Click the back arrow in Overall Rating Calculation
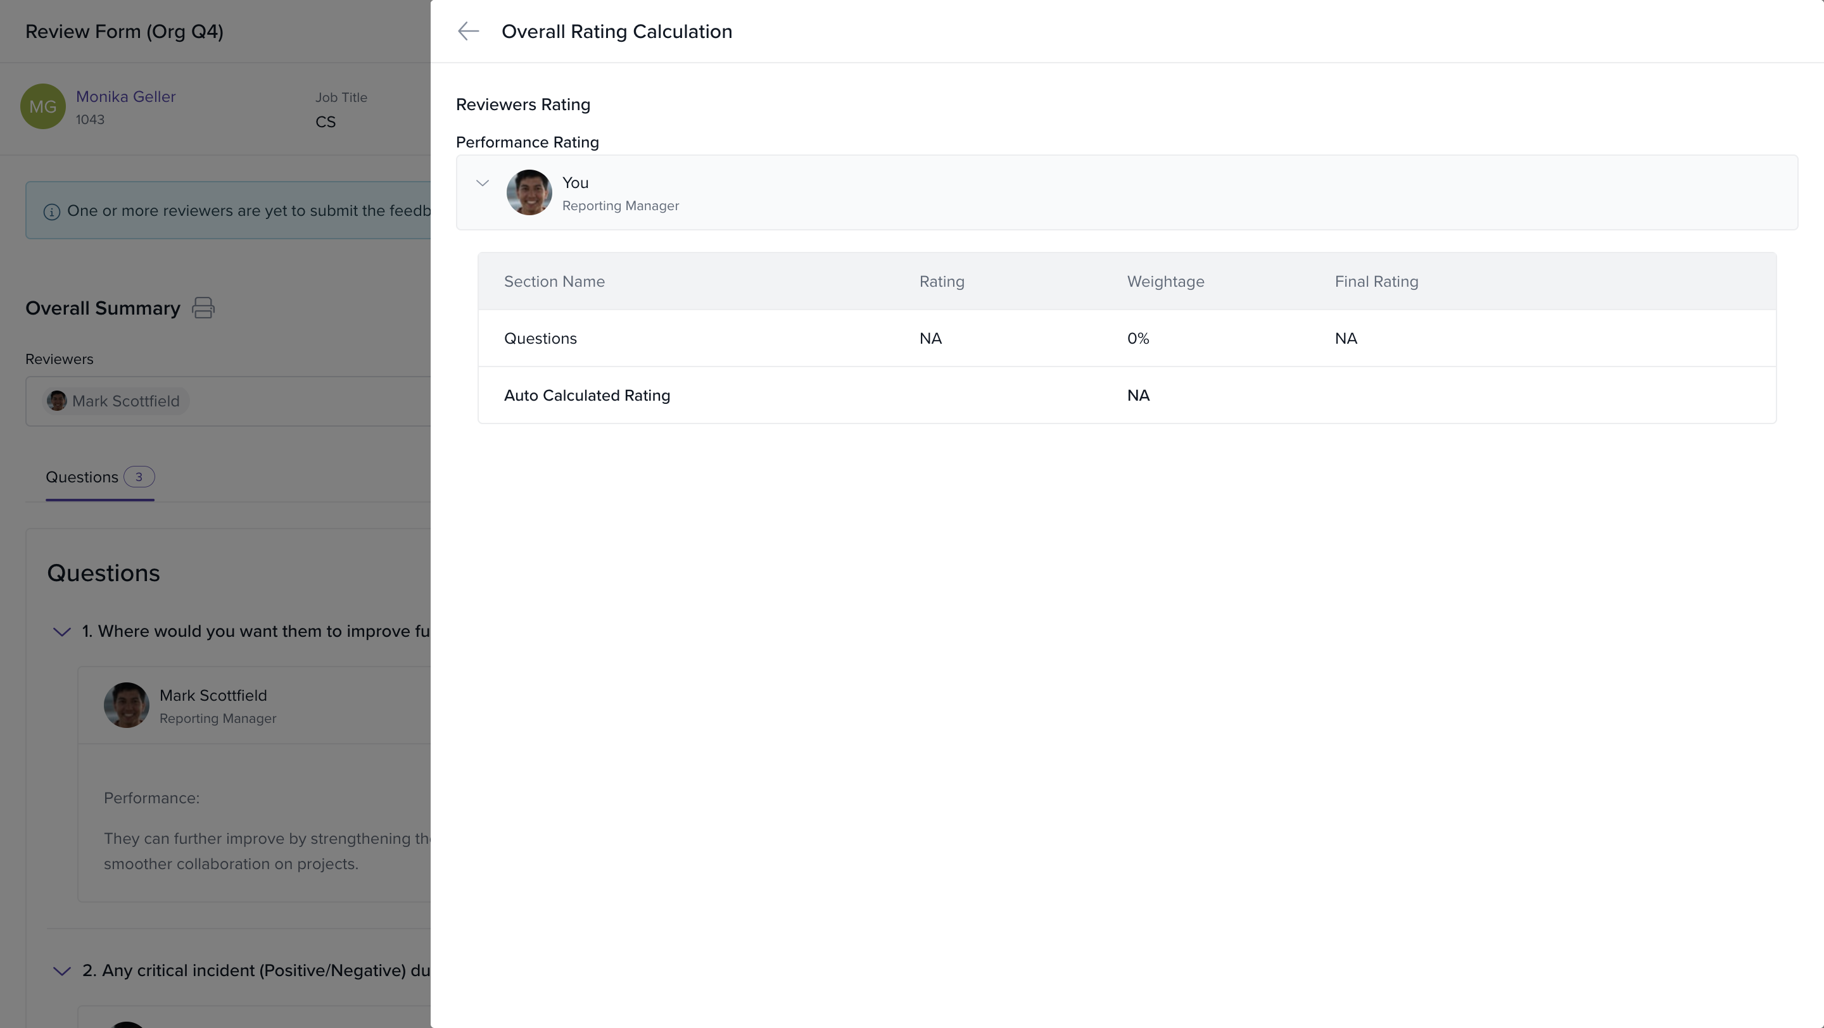Screen dimensions: 1824x1028 (468, 31)
